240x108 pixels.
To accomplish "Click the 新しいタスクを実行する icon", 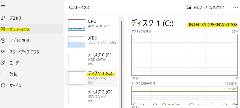I will [x=189, y=7].
